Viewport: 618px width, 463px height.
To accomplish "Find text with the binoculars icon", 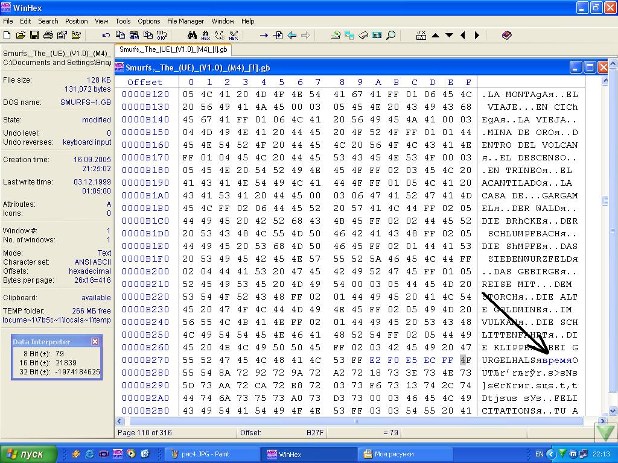I will [x=192, y=36].
